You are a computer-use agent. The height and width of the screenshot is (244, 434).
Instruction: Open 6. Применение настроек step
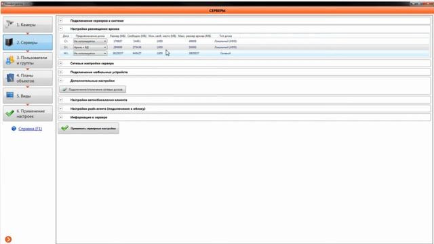pos(28,113)
